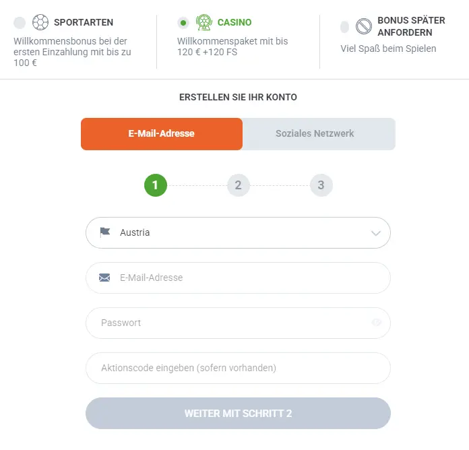Screen dimensions: 469x450
Task: Open the Austria country dropdown
Action: click(x=229, y=232)
